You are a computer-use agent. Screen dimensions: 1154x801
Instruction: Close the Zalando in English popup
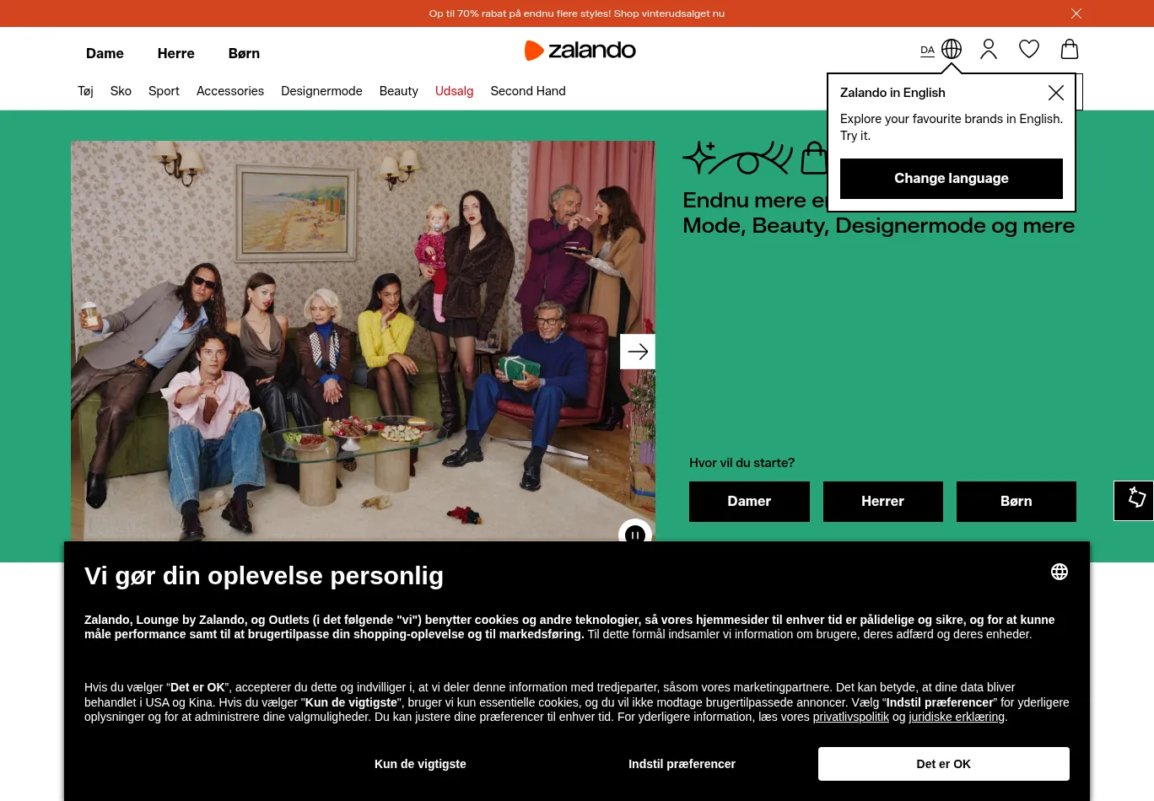click(1056, 93)
